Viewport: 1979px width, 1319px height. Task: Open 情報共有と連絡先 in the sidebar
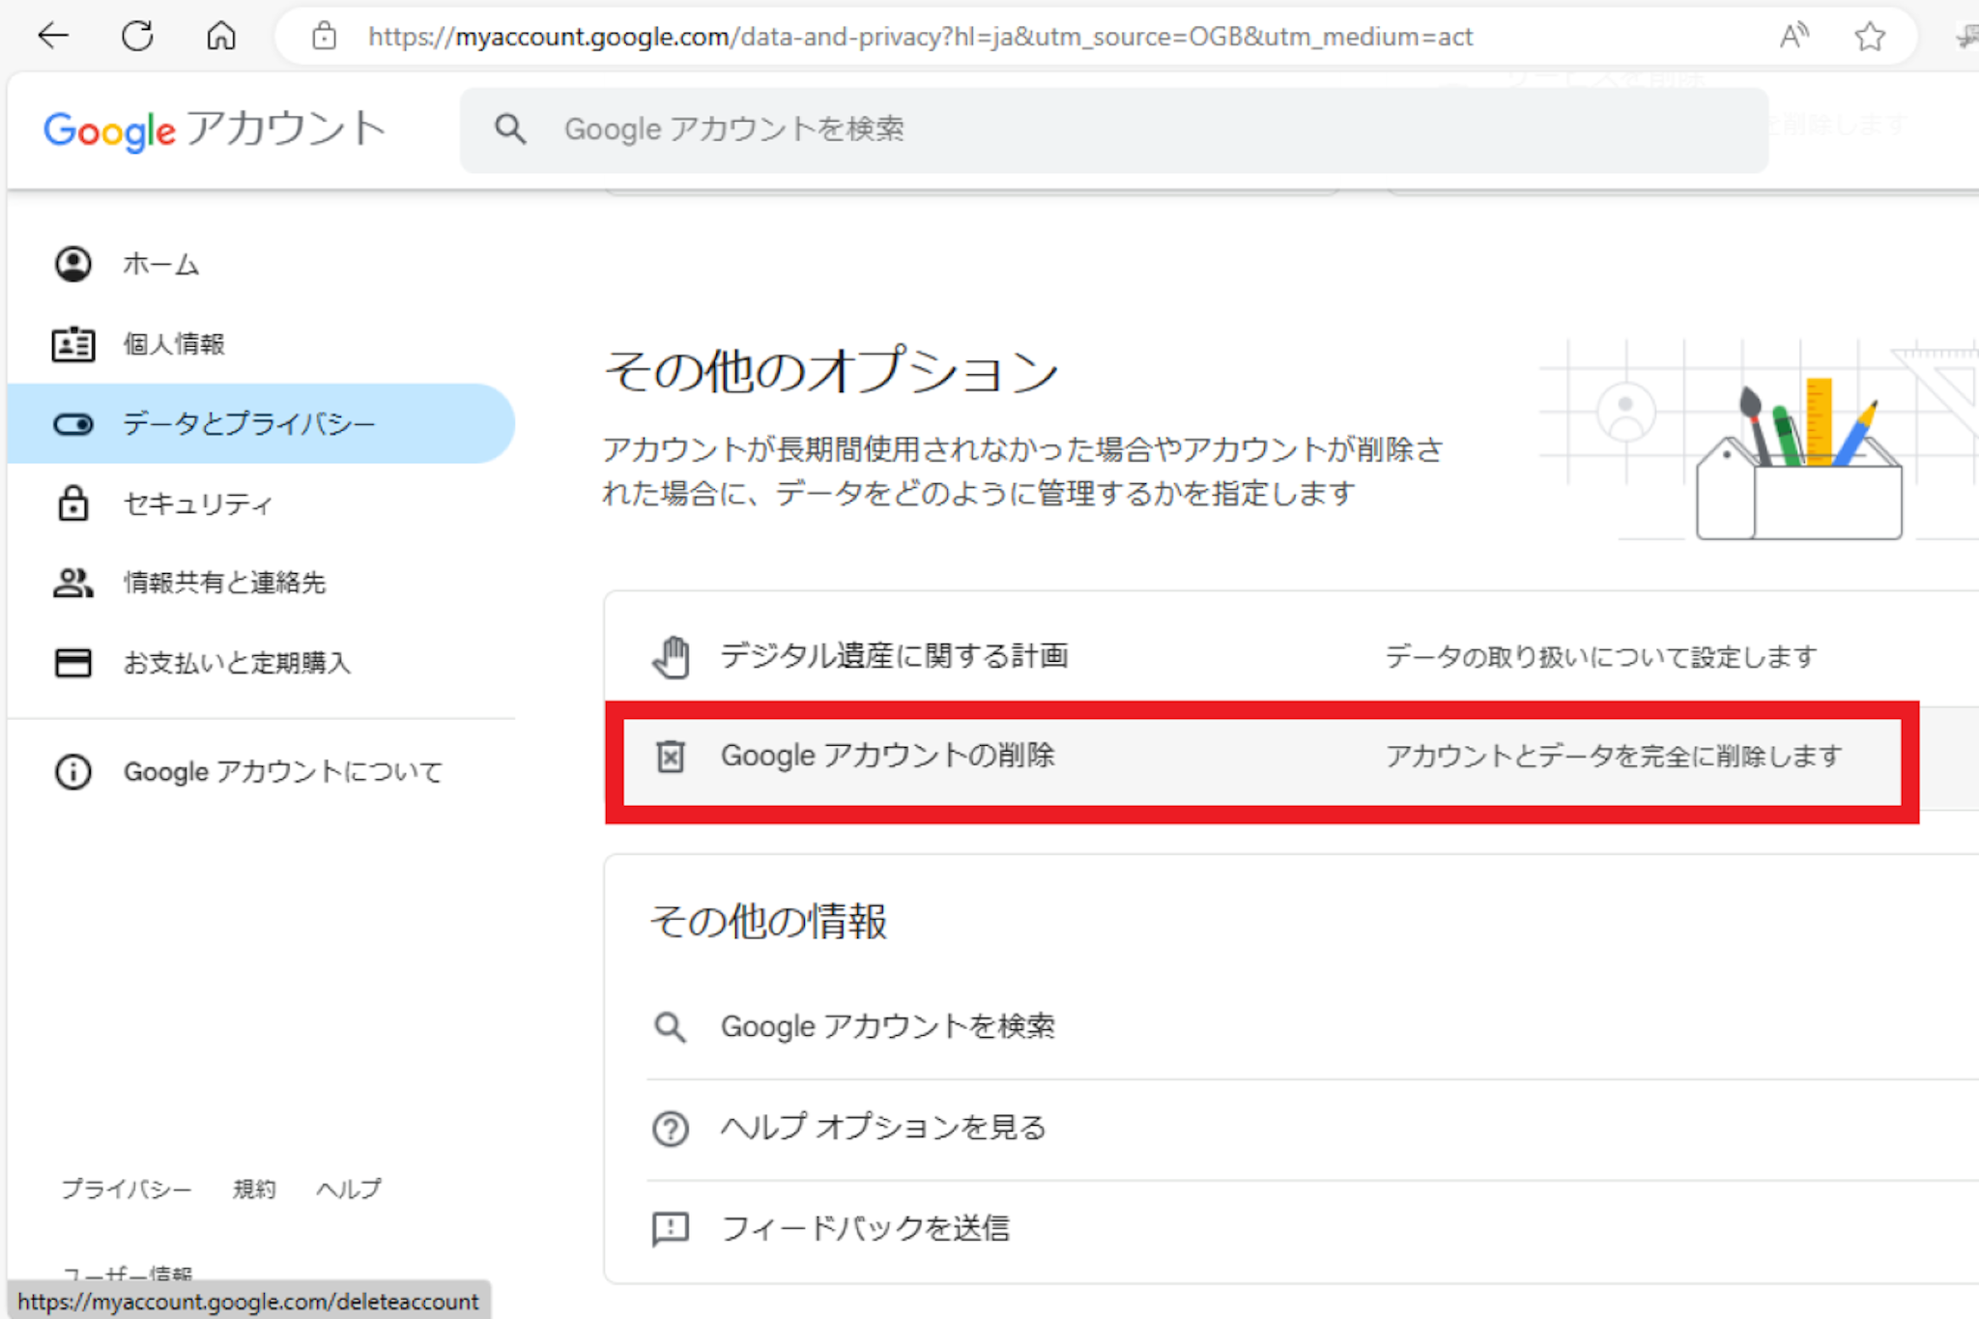[x=224, y=583]
